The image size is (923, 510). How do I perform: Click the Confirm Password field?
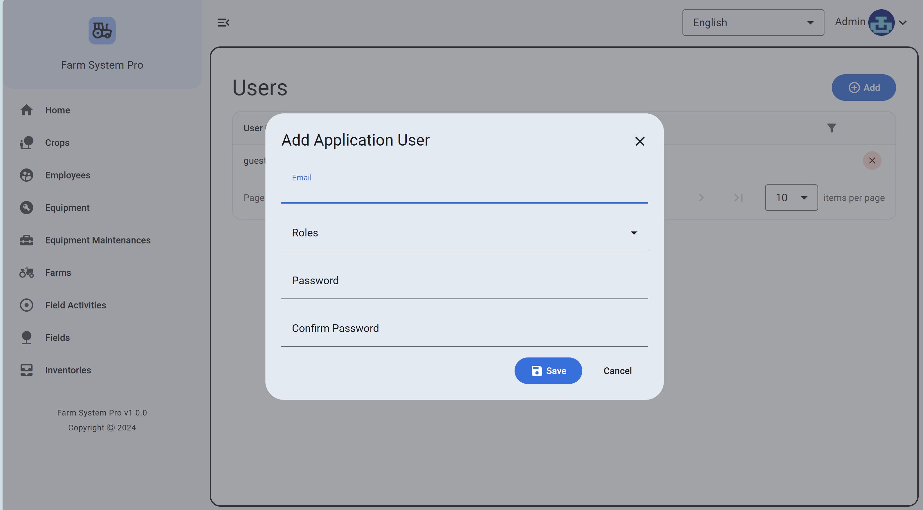click(464, 329)
